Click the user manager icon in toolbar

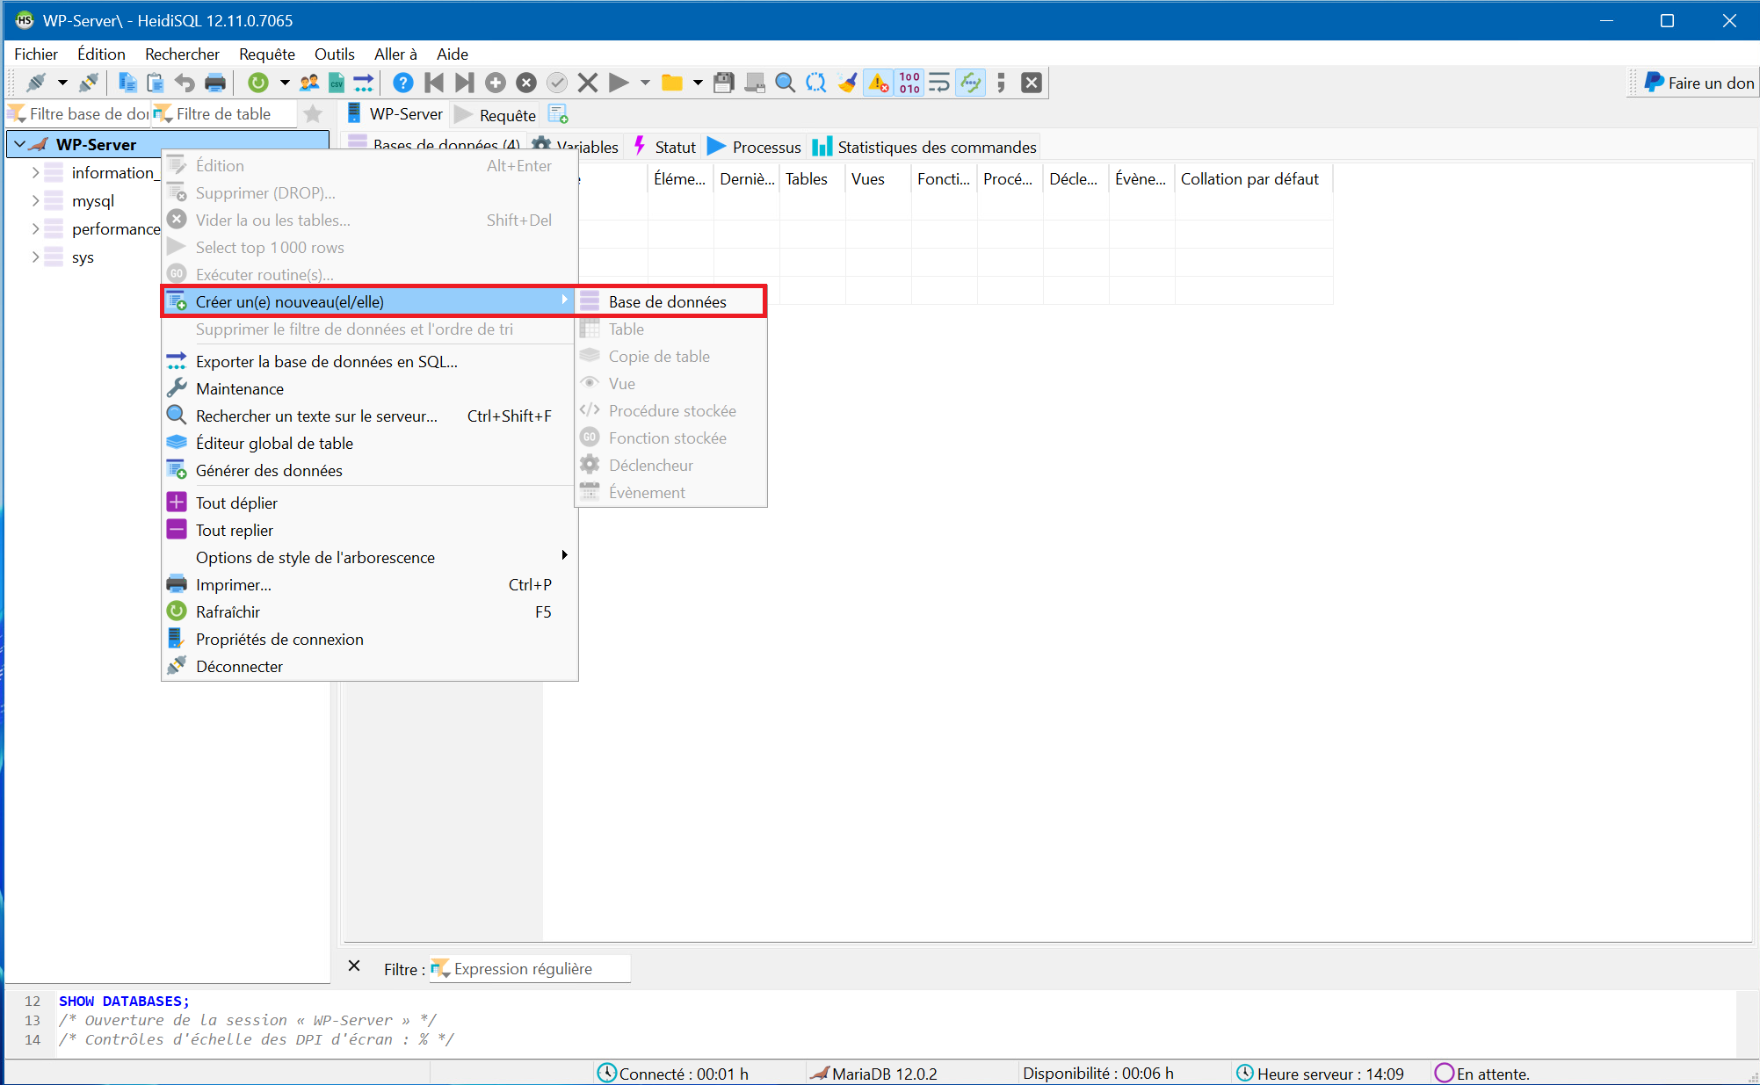click(308, 83)
